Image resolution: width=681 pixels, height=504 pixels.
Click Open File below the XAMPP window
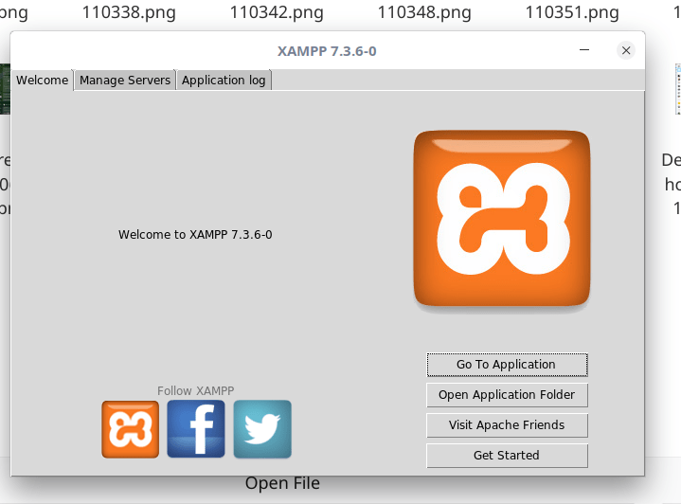[x=282, y=484]
